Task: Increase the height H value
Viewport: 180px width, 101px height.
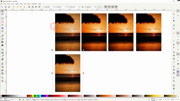Action: pyautogui.click(x=96, y=7)
